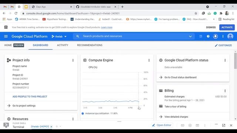The height and width of the screenshot is (133, 237).
Task: Click the Compute Engine card title
Action: (x=101, y=60)
